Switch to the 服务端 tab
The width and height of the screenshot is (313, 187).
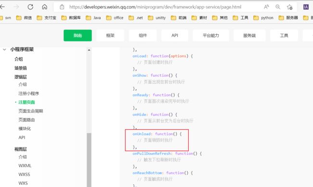click(249, 35)
